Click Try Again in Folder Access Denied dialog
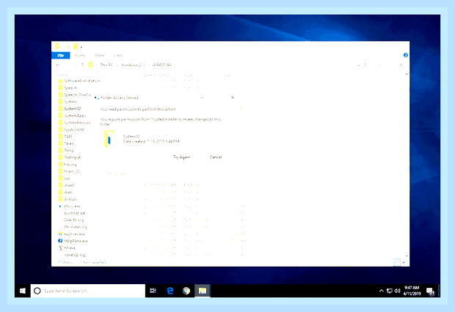 click(x=182, y=157)
